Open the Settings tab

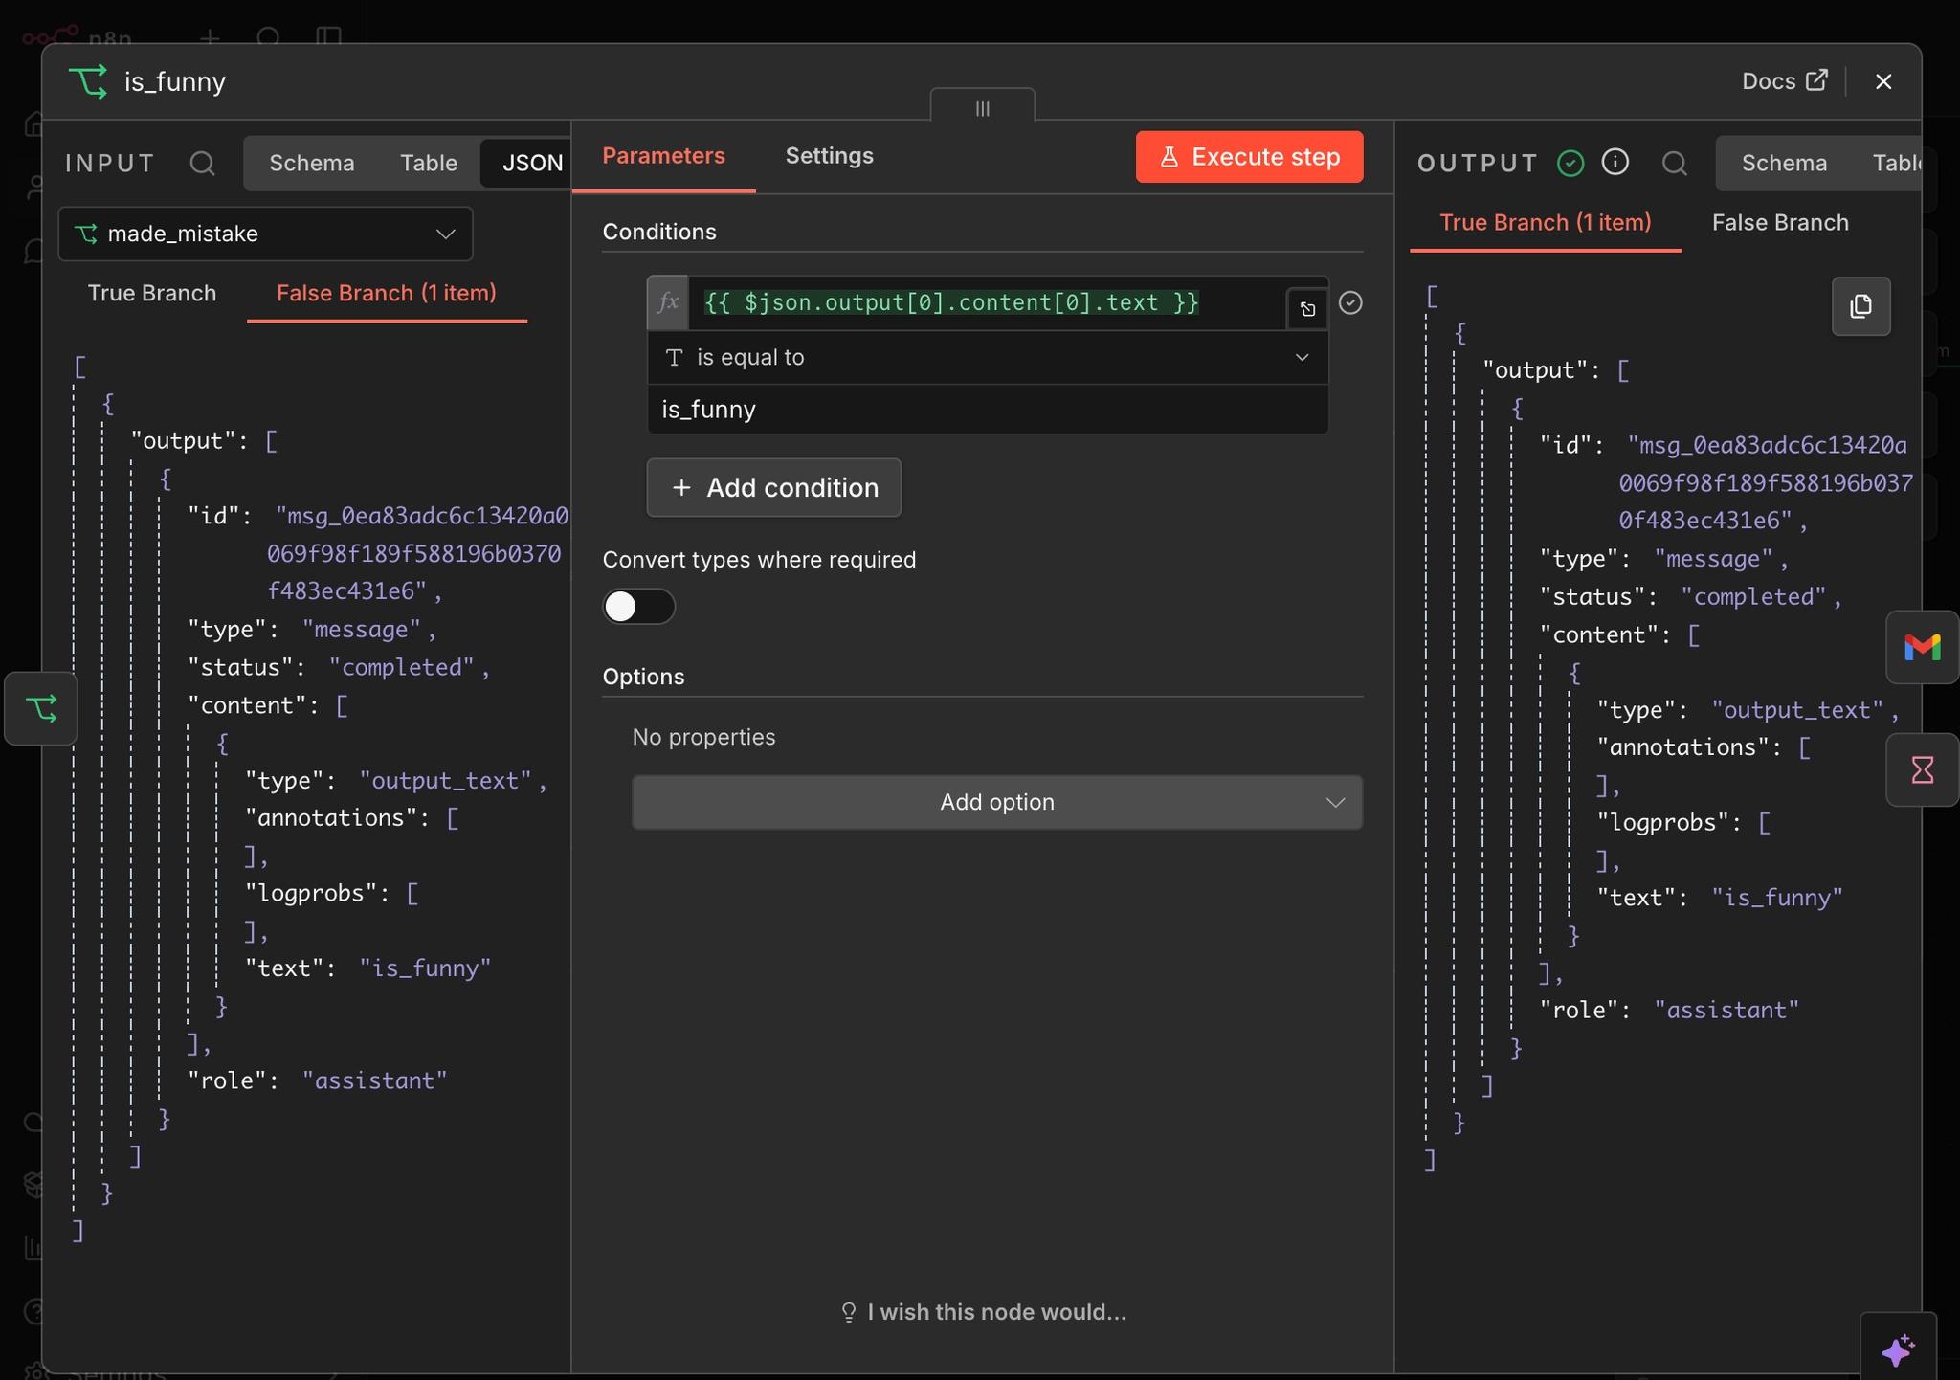pyautogui.click(x=830, y=156)
